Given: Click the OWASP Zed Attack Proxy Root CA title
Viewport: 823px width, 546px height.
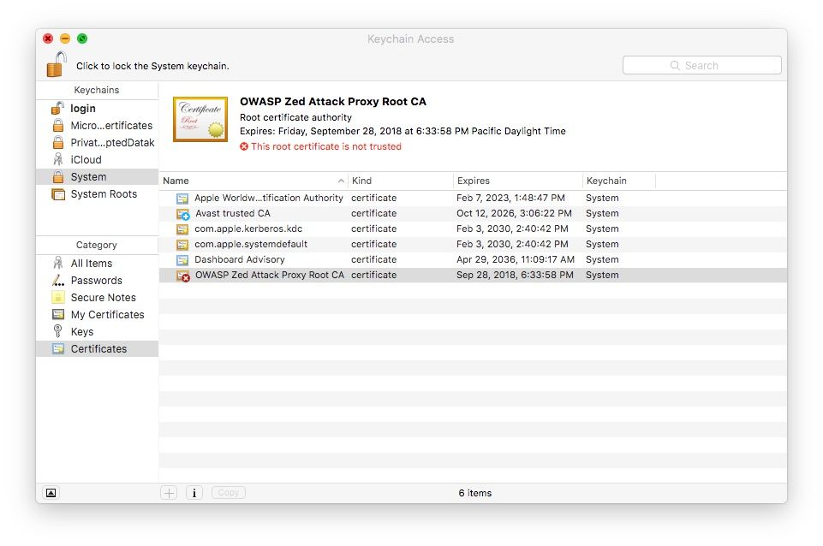Looking at the screenshot, I should [333, 102].
